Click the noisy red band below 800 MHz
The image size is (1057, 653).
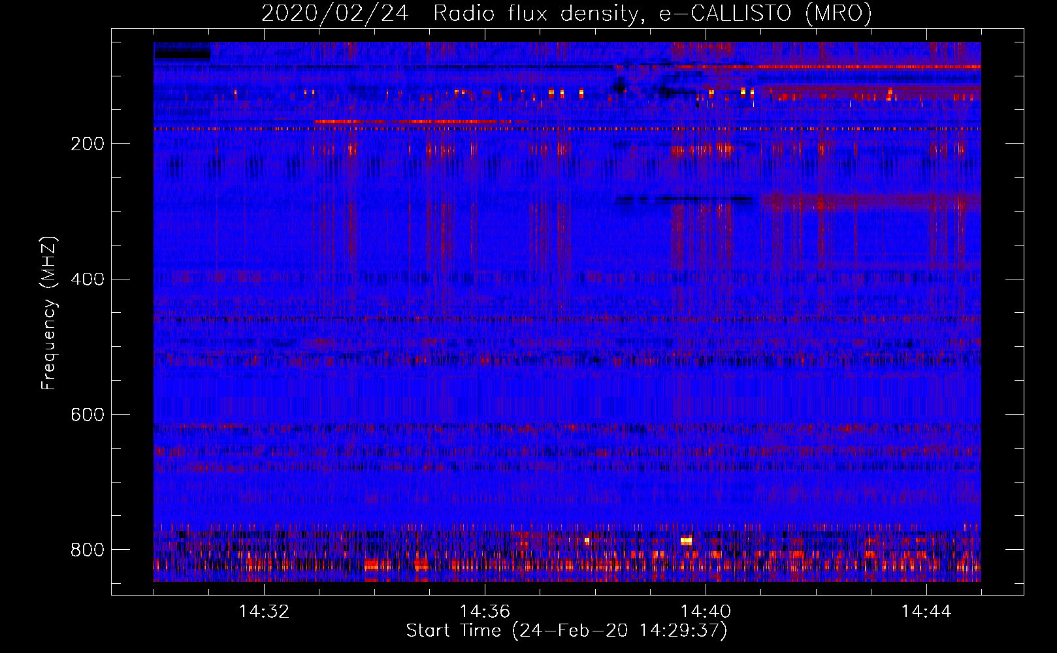(567, 564)
